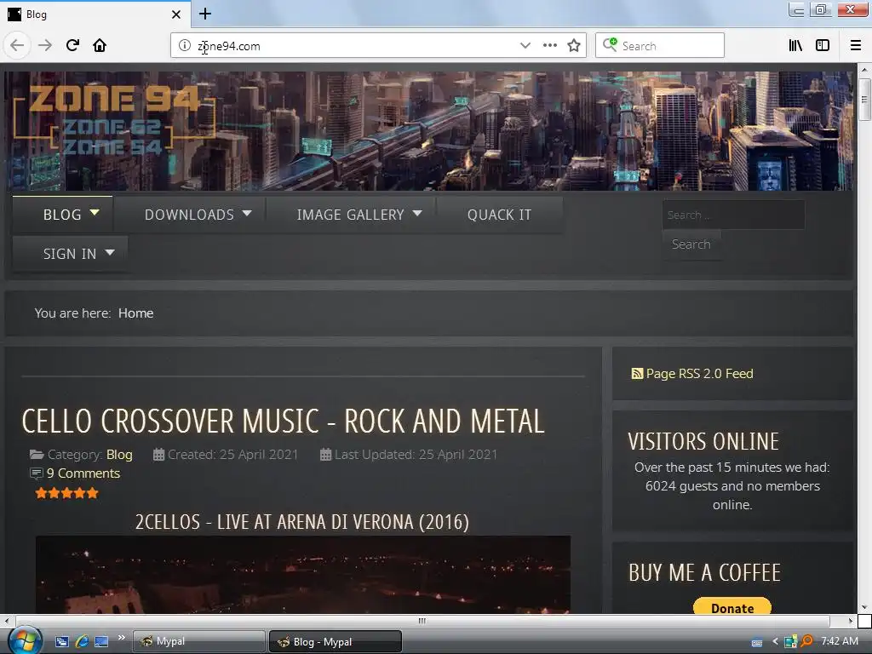The image size is (872, 654).
Task: Click the third quick launch monitor icon
Action: click(101, 642)
